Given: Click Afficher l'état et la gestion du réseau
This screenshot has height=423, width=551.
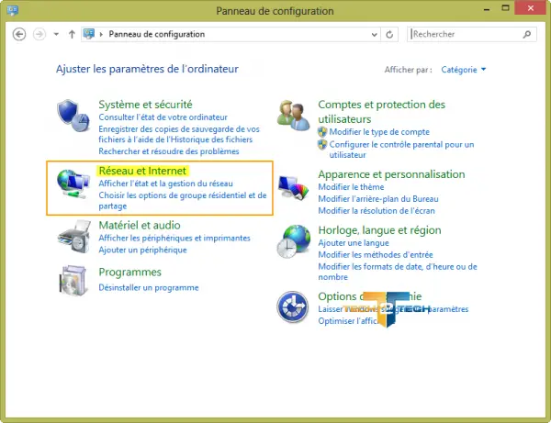Looking at the screenshot, I should (x=165, y=184).
